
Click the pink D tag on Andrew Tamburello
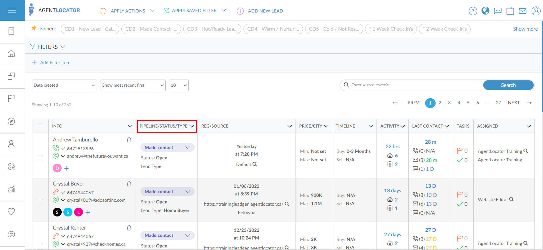click(x=57, y=168)
